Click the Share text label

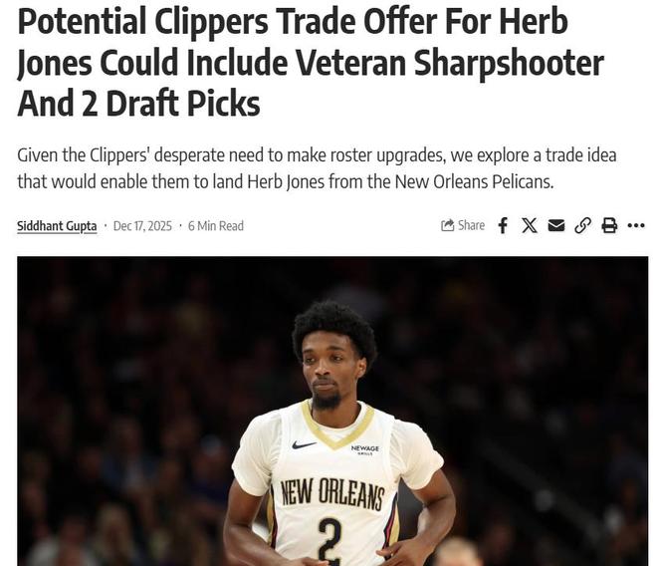472,226
